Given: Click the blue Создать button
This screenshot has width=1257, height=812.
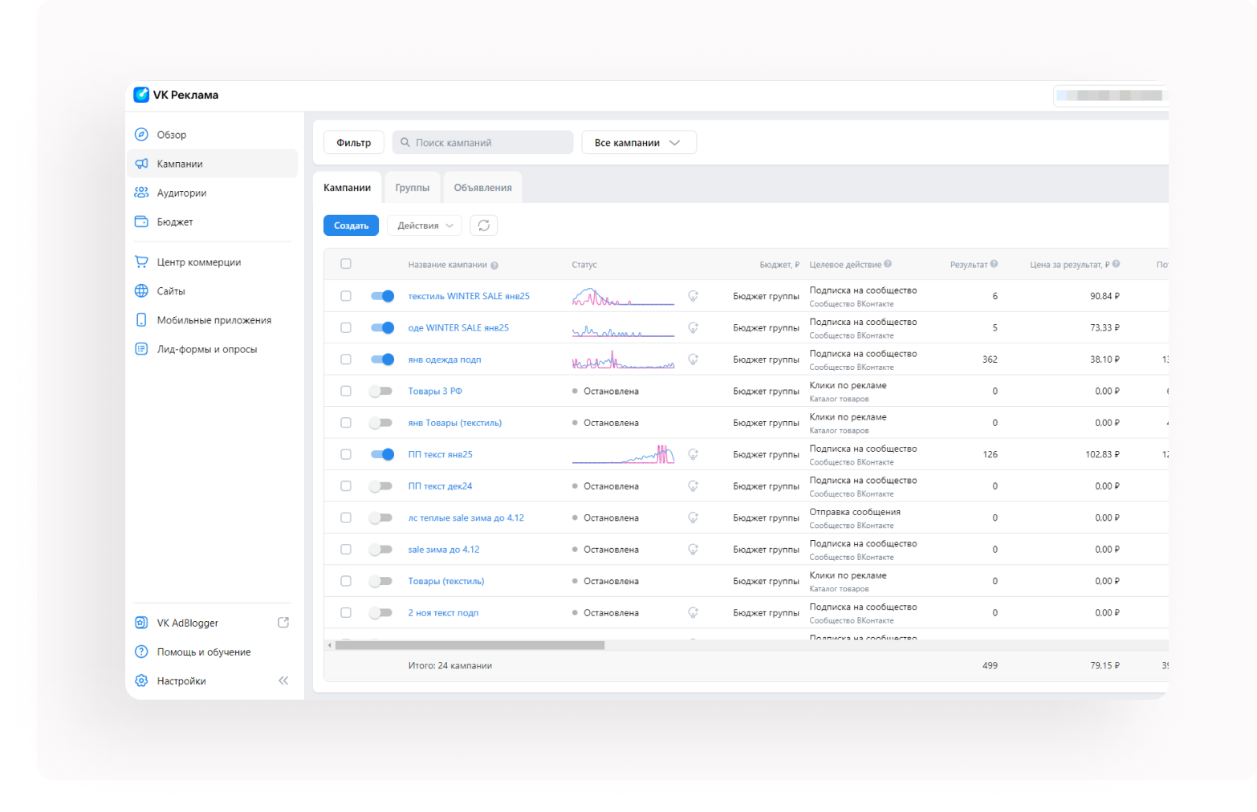Looking at the screenshot, I should click(351, 225).
